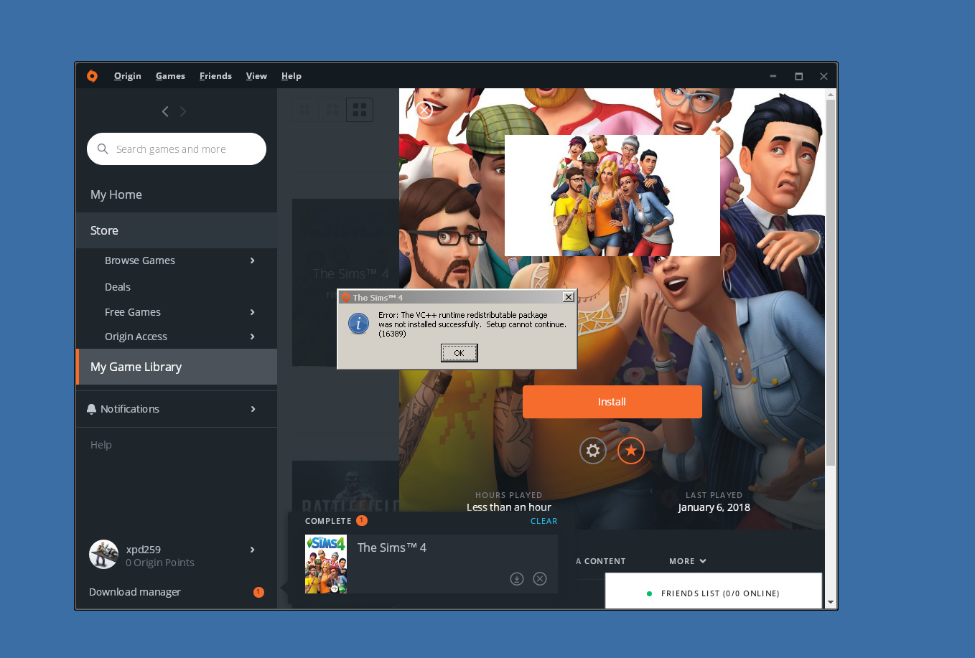Screen dimensions: 975x658
Task: Click The Sims 4 download thumbnail
Action: [326, 564]
